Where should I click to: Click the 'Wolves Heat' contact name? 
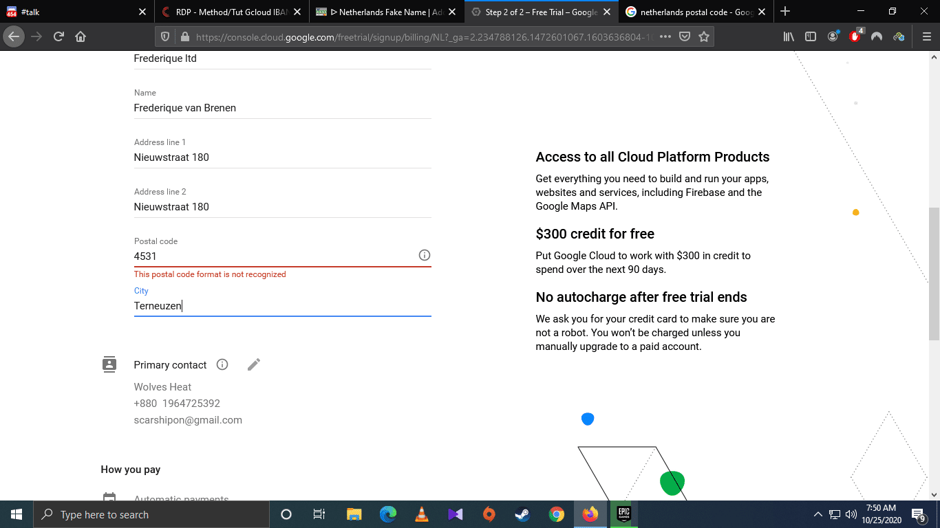pos(162,387)
